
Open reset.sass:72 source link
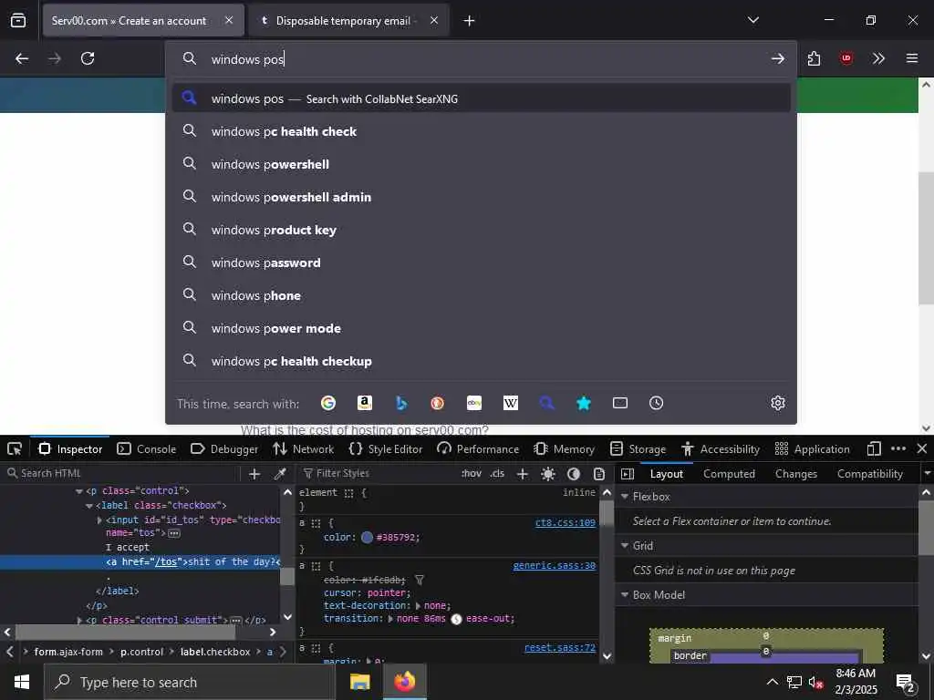pos(560,648)
